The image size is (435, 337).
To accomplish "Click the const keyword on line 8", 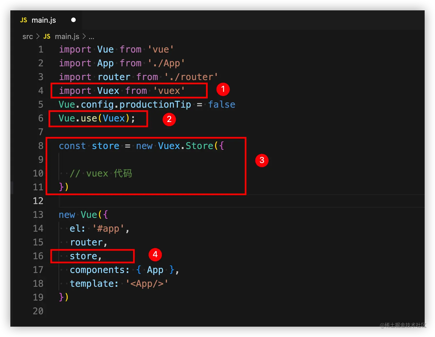I will coord(72,146).
